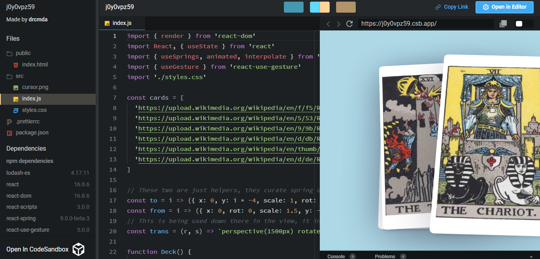Refresh the preview browser
Image resolution: width=540 pixels, height=259 pixels.
pos(349,24)
